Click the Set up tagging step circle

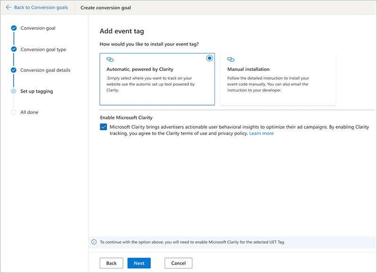click(14, 91)
